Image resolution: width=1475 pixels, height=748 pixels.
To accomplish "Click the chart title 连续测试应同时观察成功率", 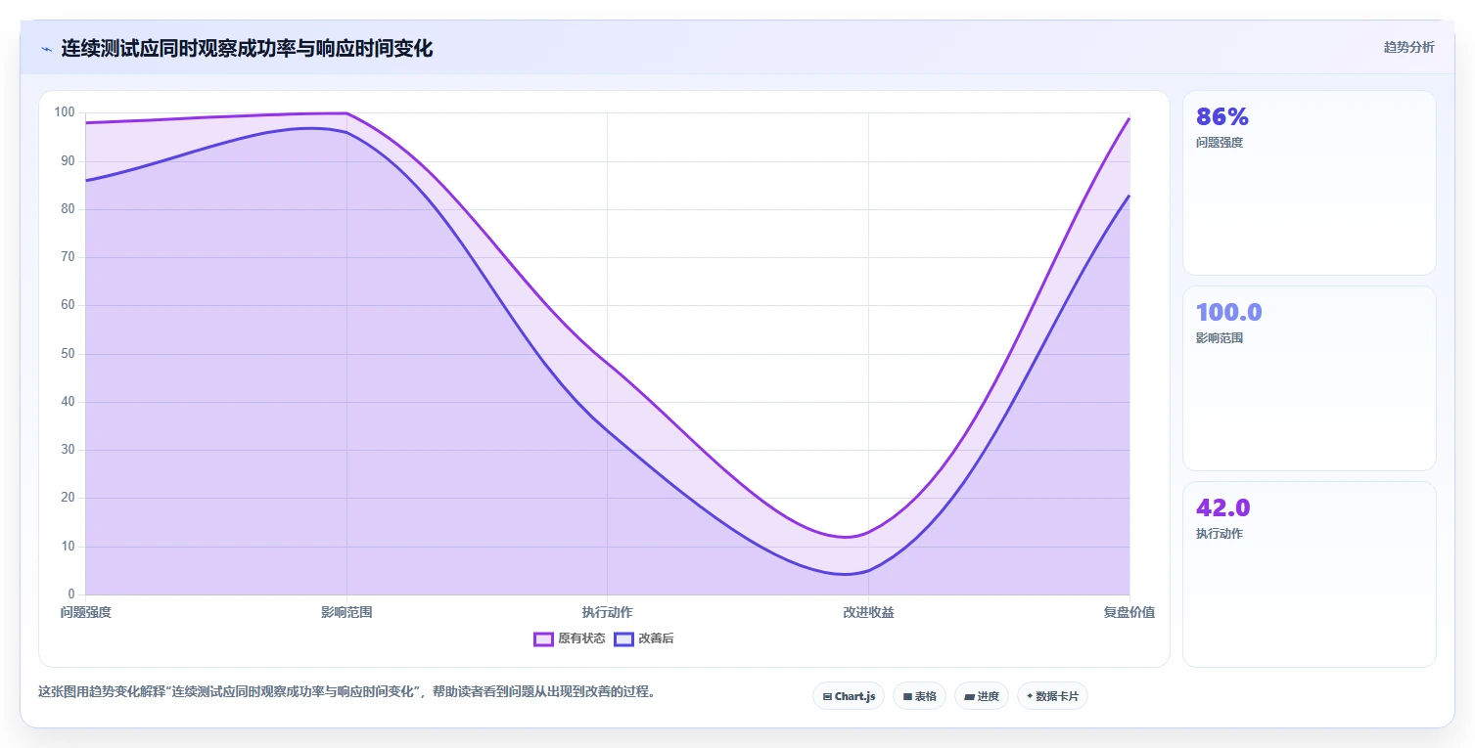I will click(x=247, y=48).
